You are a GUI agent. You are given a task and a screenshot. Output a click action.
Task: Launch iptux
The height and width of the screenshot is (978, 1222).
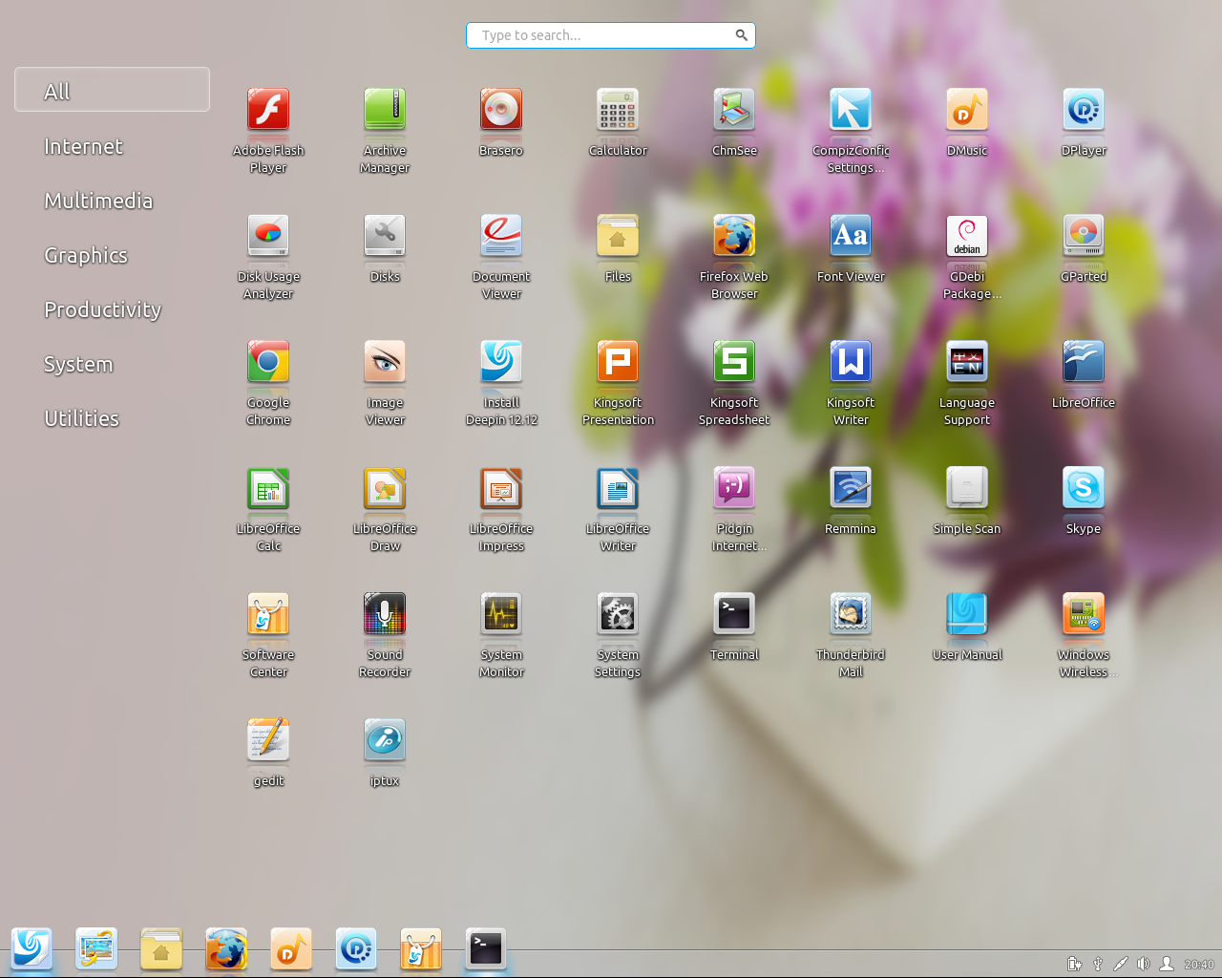(385, 739)
